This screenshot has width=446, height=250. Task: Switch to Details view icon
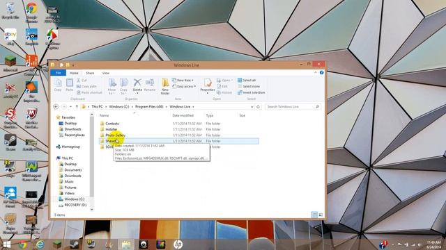click(314, 215)
